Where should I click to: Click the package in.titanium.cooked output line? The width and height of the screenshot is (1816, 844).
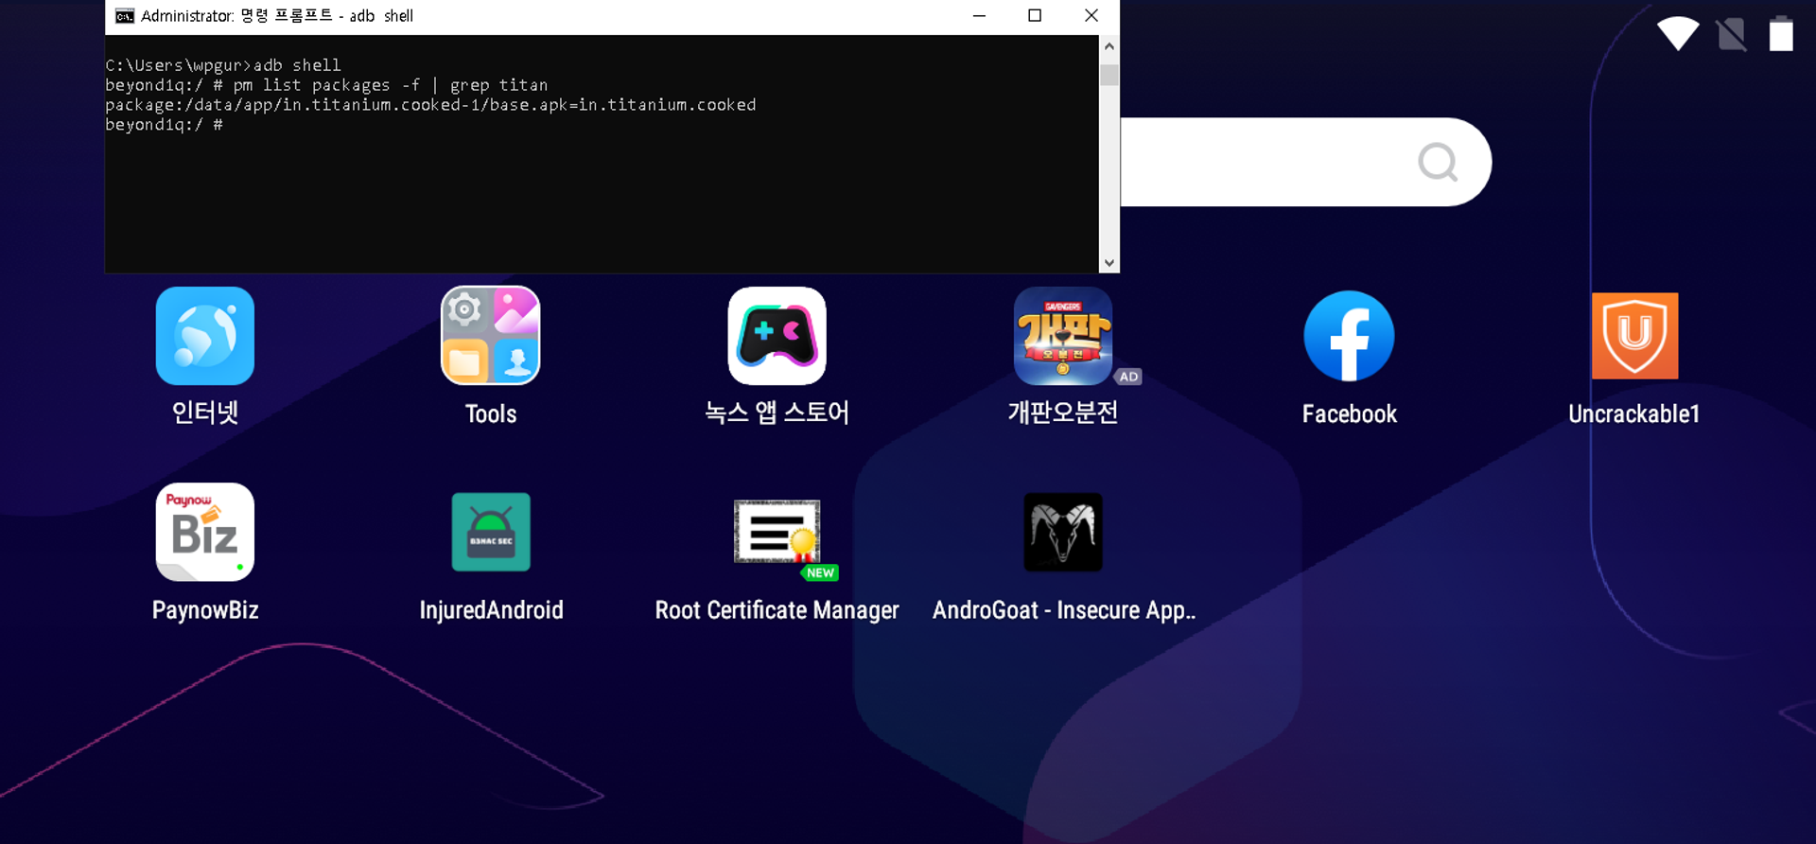pos(430,105)
